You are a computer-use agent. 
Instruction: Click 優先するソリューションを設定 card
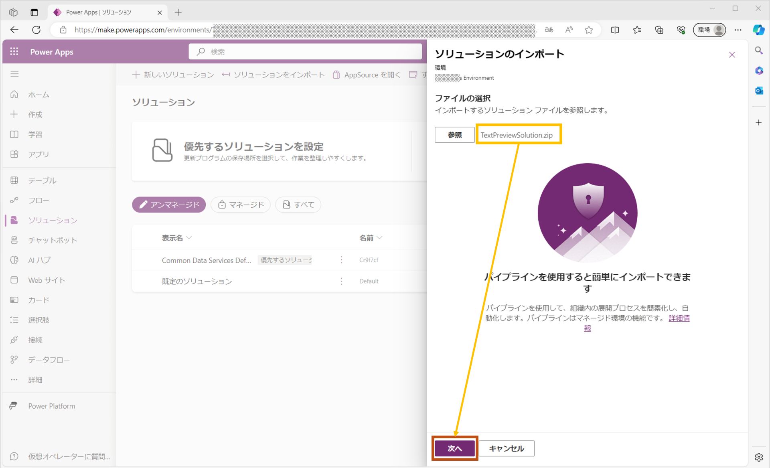point(279,151)
